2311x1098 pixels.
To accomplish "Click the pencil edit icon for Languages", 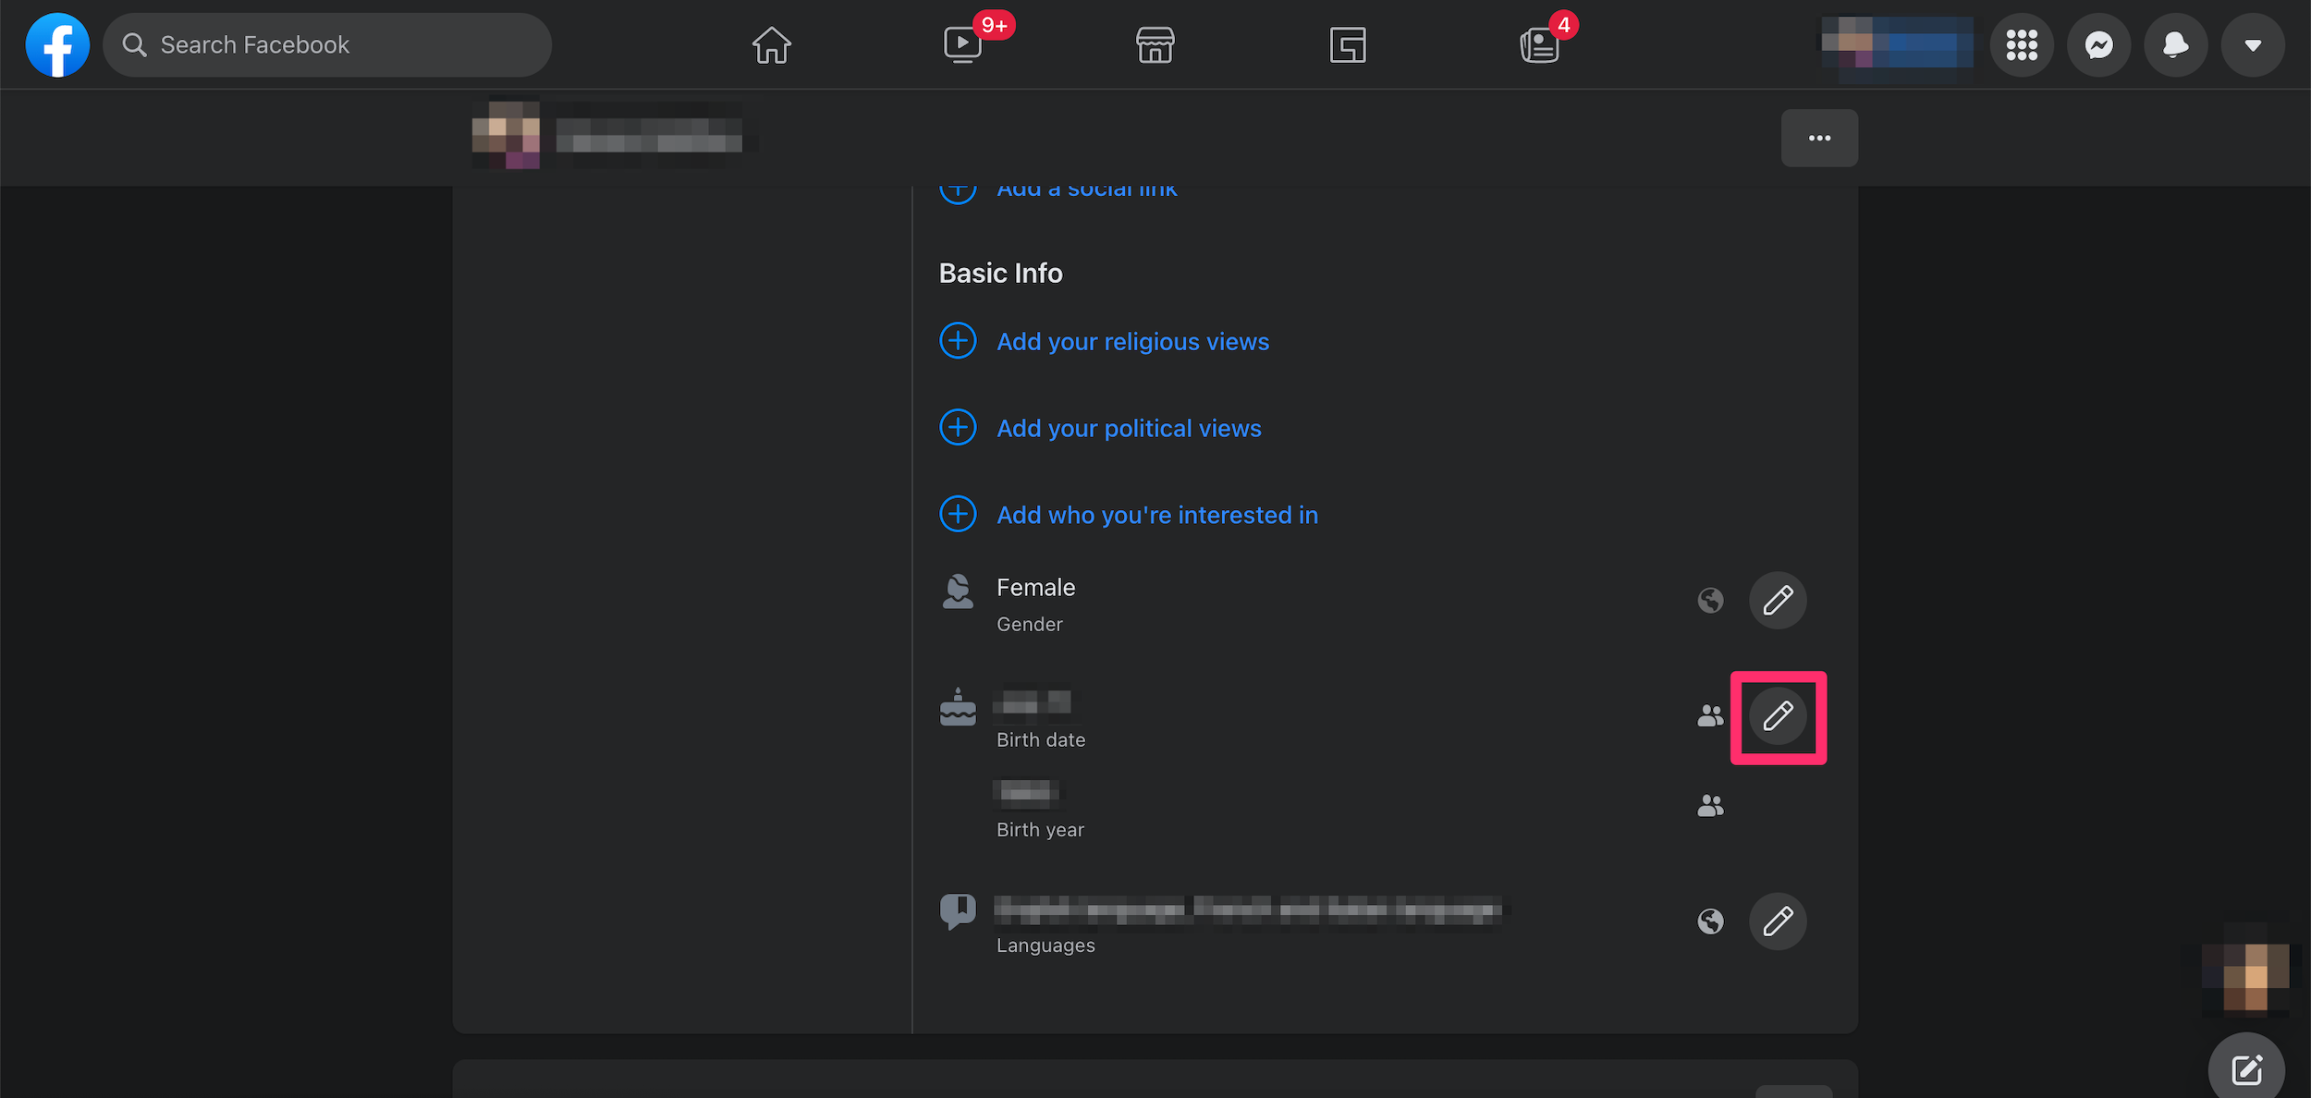I will tap(1778, 921).
